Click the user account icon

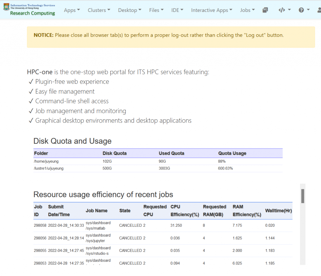point(319,10)
